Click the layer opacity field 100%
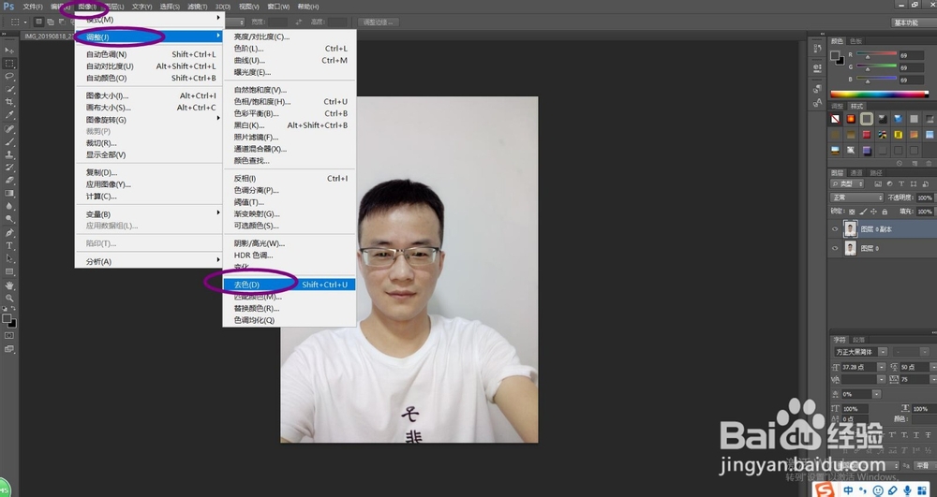 pos(925,197)
